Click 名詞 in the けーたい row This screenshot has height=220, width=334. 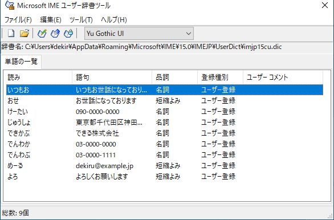coord(162,112)
